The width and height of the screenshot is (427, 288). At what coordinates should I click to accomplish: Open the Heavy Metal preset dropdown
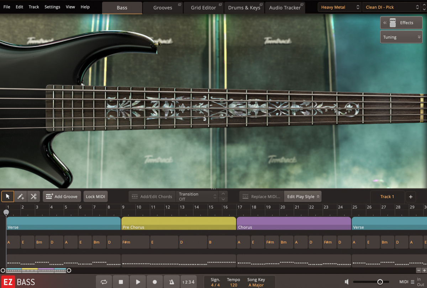[339, 7]
